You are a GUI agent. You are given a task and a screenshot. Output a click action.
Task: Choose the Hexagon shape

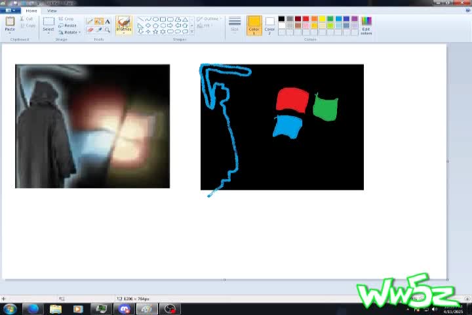coord(163,26)
